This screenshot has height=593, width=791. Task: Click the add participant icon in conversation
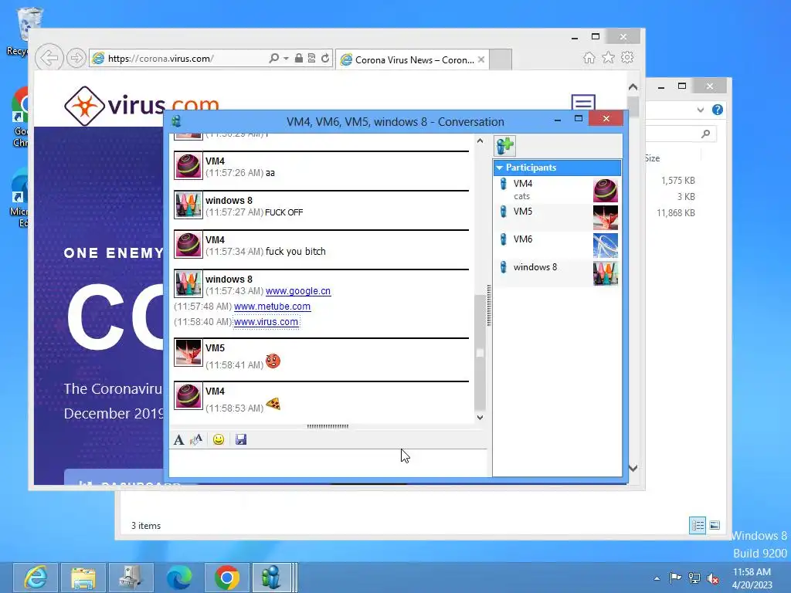pos(504,146)
